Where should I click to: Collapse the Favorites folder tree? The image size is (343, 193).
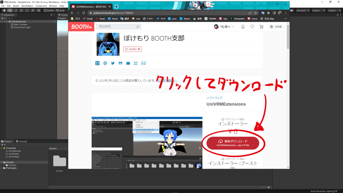click(x=2, y=148)
